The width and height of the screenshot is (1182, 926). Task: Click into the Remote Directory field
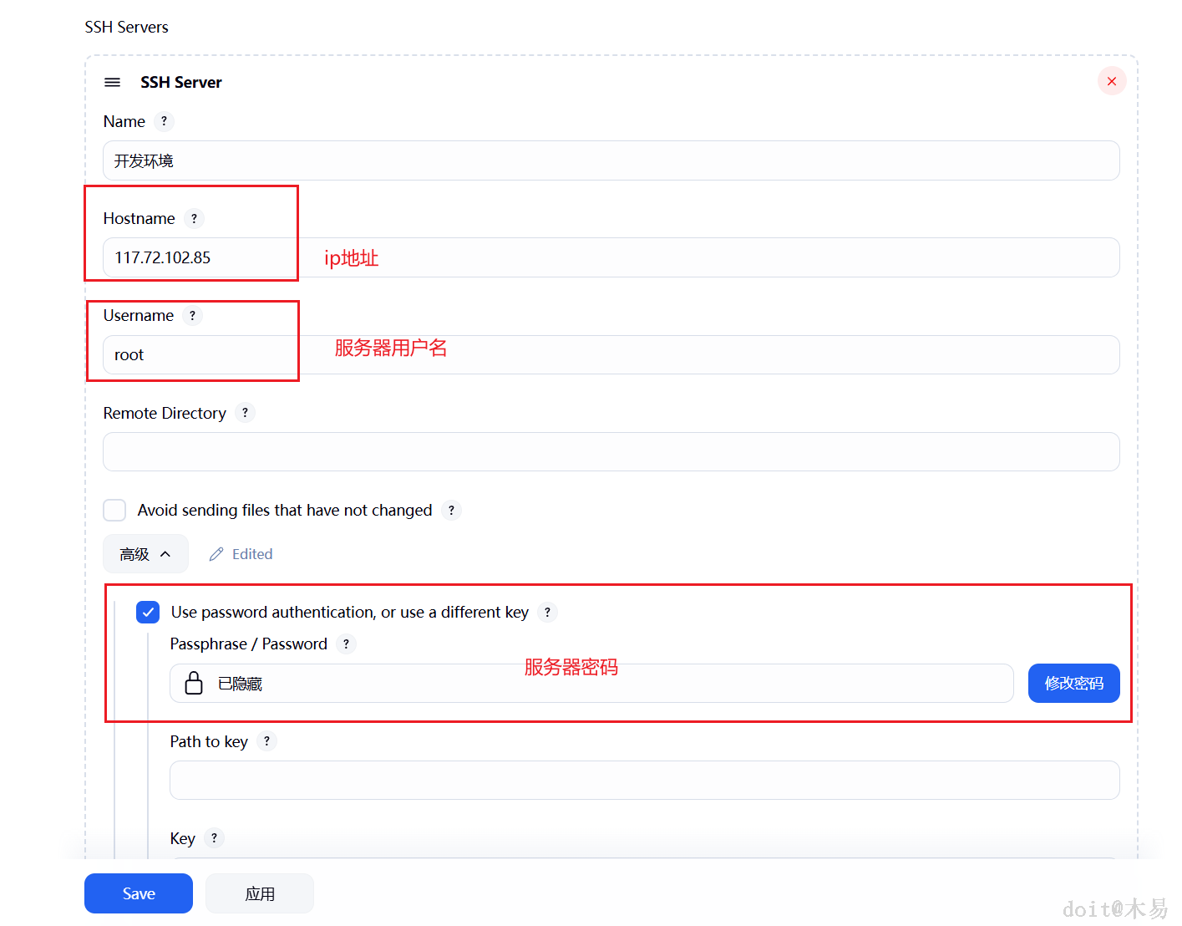pos(610,452)
